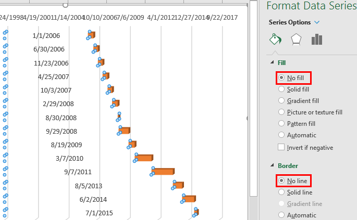Click the 9/29/2008 axis label

pyautogui.click(x=61, y=132)
